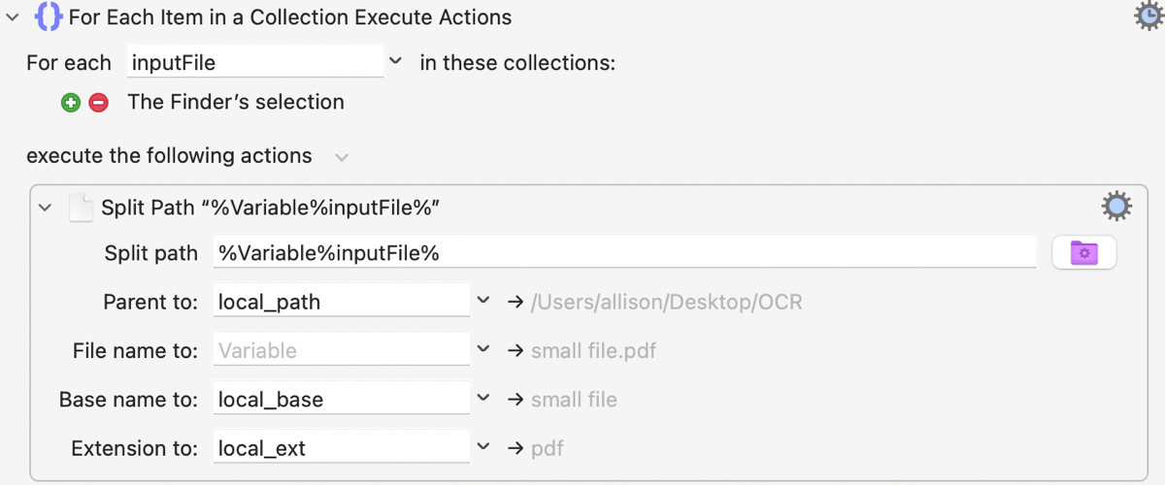The image size is (1165, 485).
Task: Collapse the Split Path action
Action: tap(45, 208)
